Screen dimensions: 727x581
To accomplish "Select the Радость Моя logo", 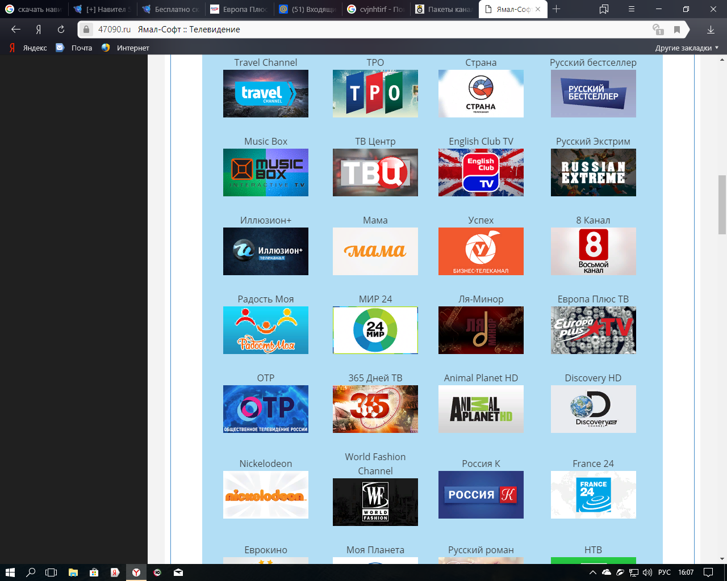I will (266, 330).
